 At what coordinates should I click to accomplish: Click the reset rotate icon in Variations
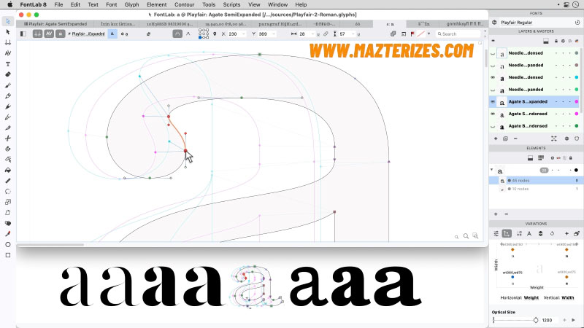point(552,233)
